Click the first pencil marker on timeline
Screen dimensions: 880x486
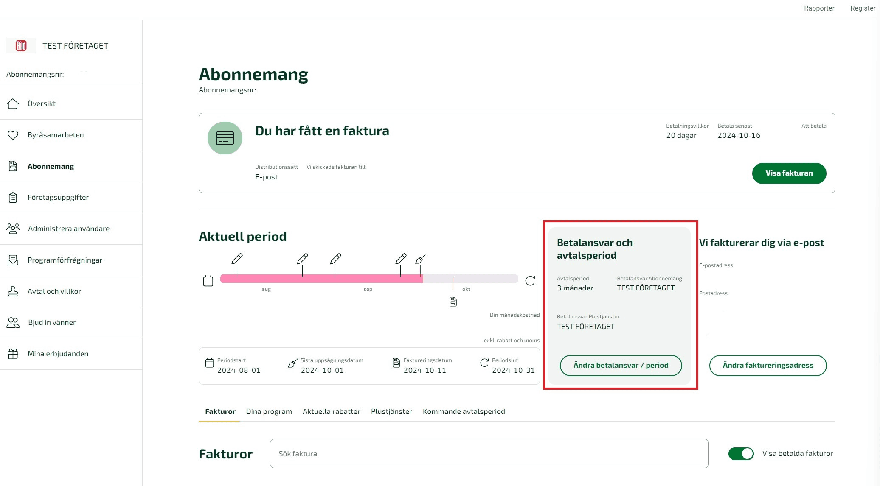[x=237, y=259]
